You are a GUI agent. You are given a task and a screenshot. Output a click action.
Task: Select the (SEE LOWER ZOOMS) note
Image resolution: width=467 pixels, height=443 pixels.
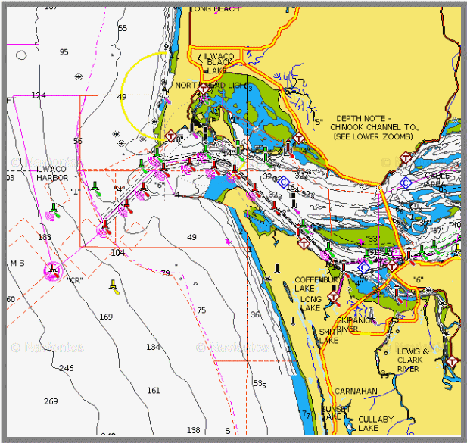click(373, 136)
